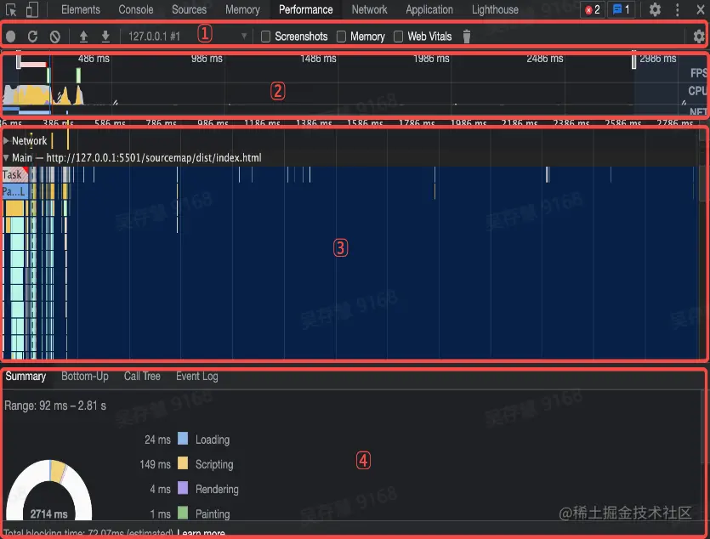Open the Call Tree tab
The image size is (710, 539).
click(142, 377)
